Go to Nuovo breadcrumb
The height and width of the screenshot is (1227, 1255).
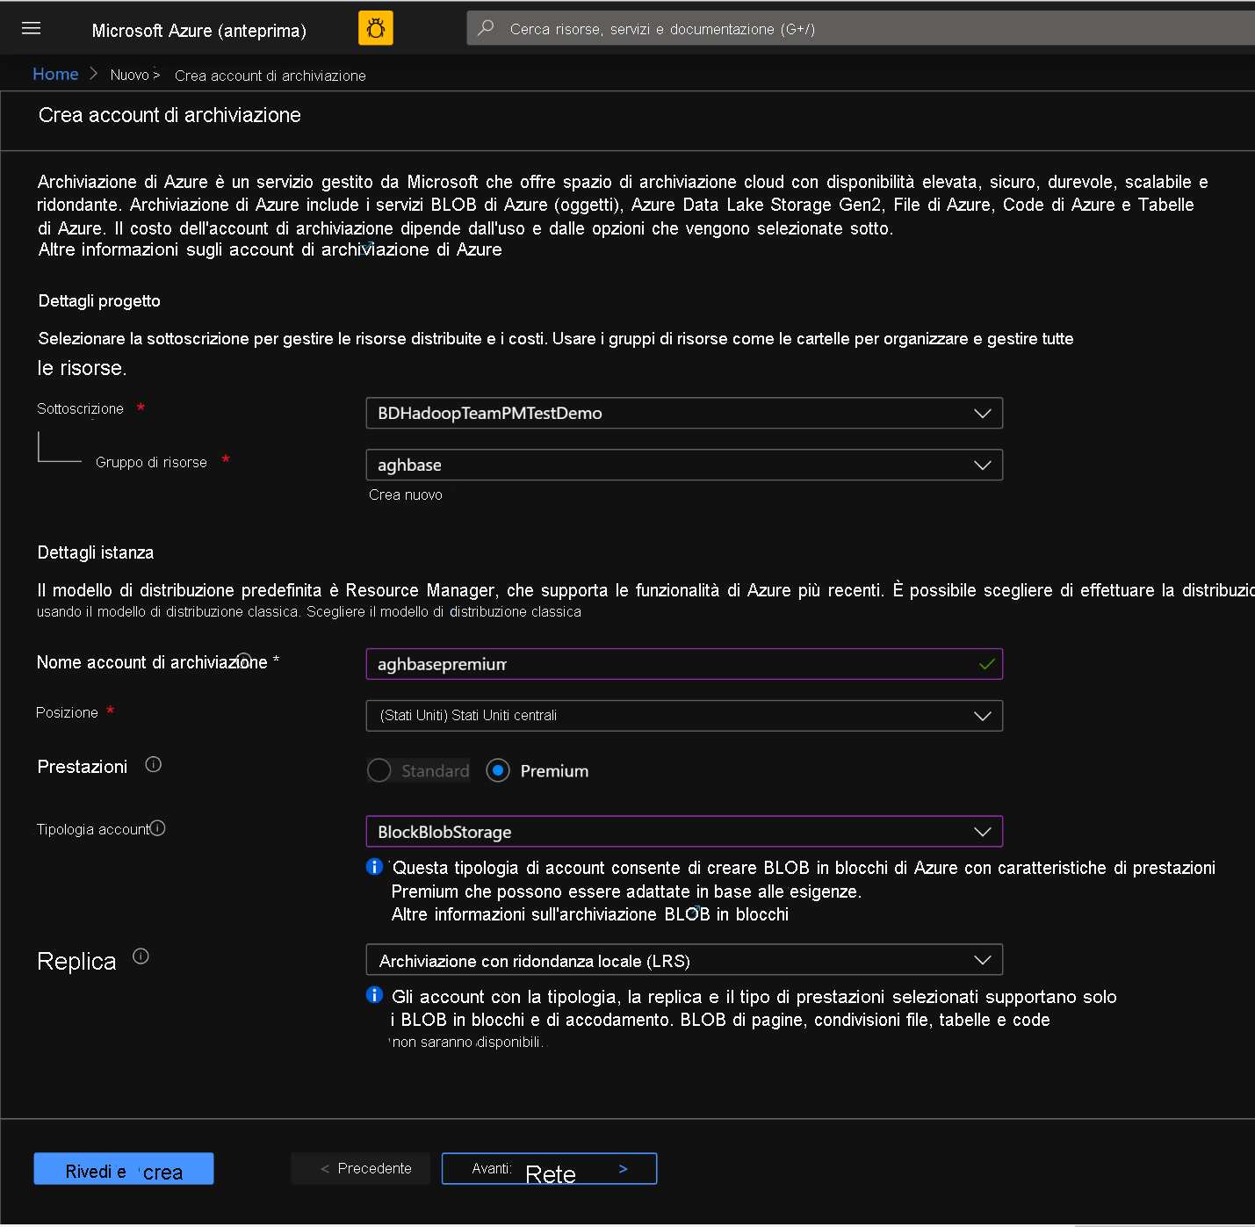(130, 75)
